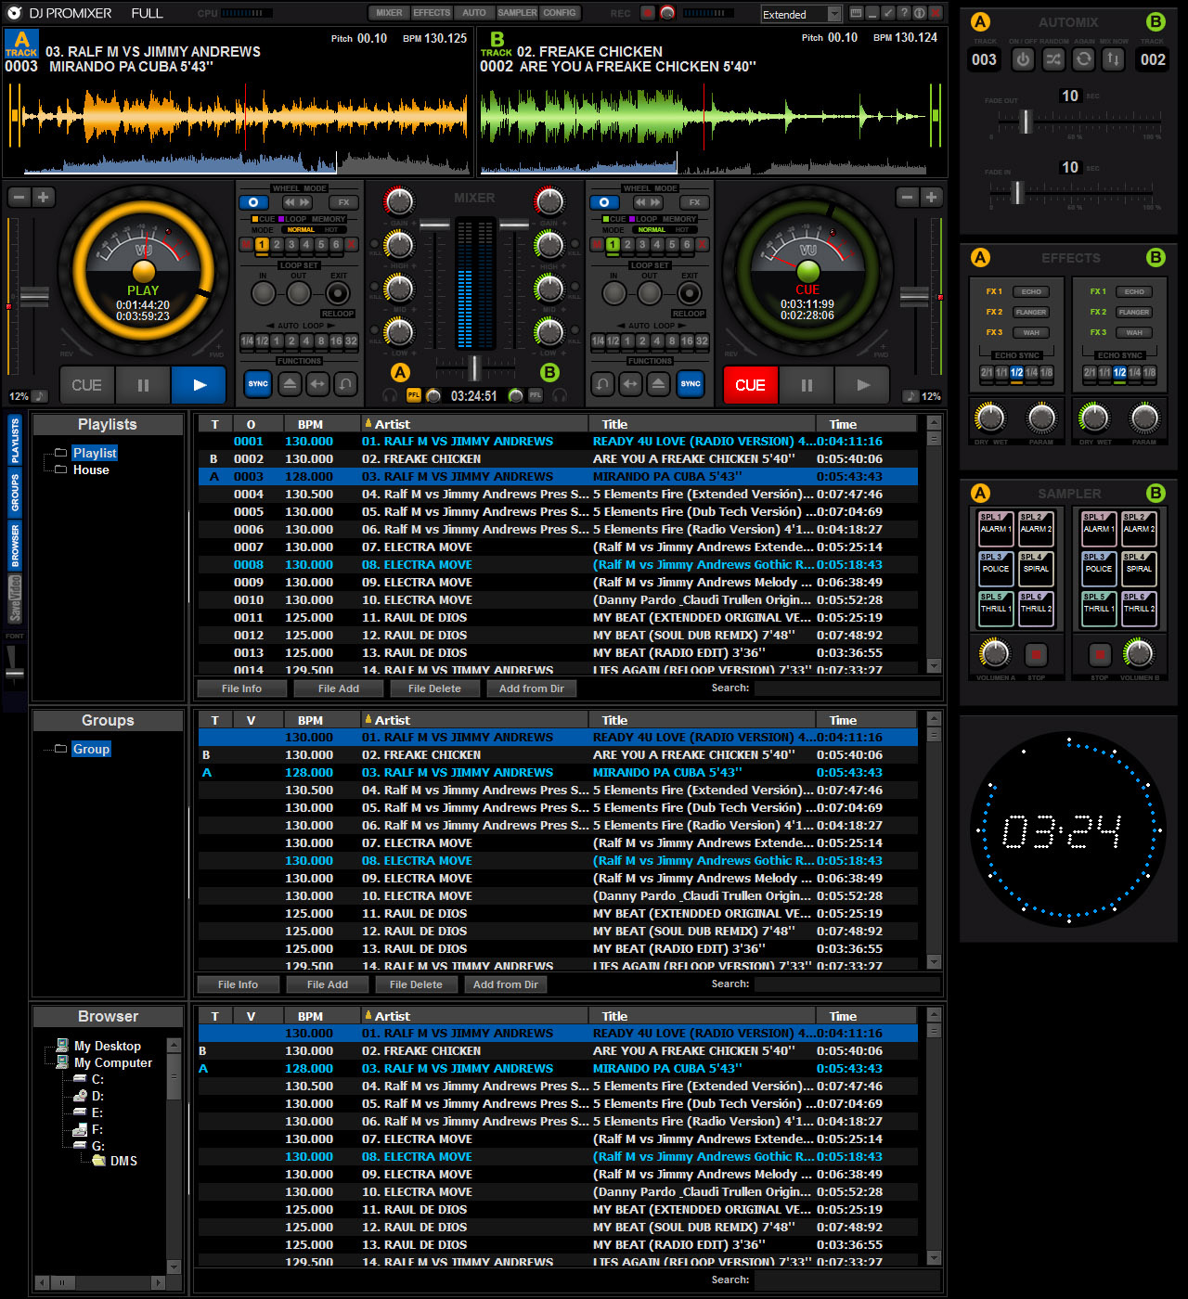The height and width of the screenshot is (1299, 1188).
Task: Toggle Automix On/Off power button
Action: [x=1023, y=59]
